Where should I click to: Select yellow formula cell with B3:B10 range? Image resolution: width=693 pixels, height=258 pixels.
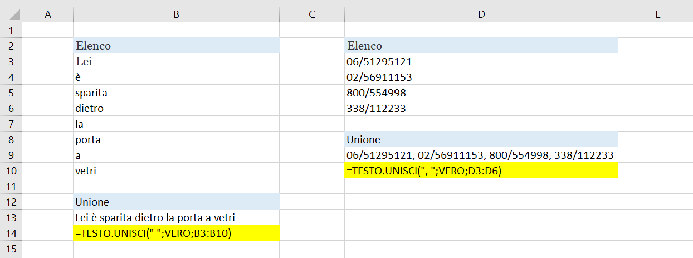pos(176,233)
